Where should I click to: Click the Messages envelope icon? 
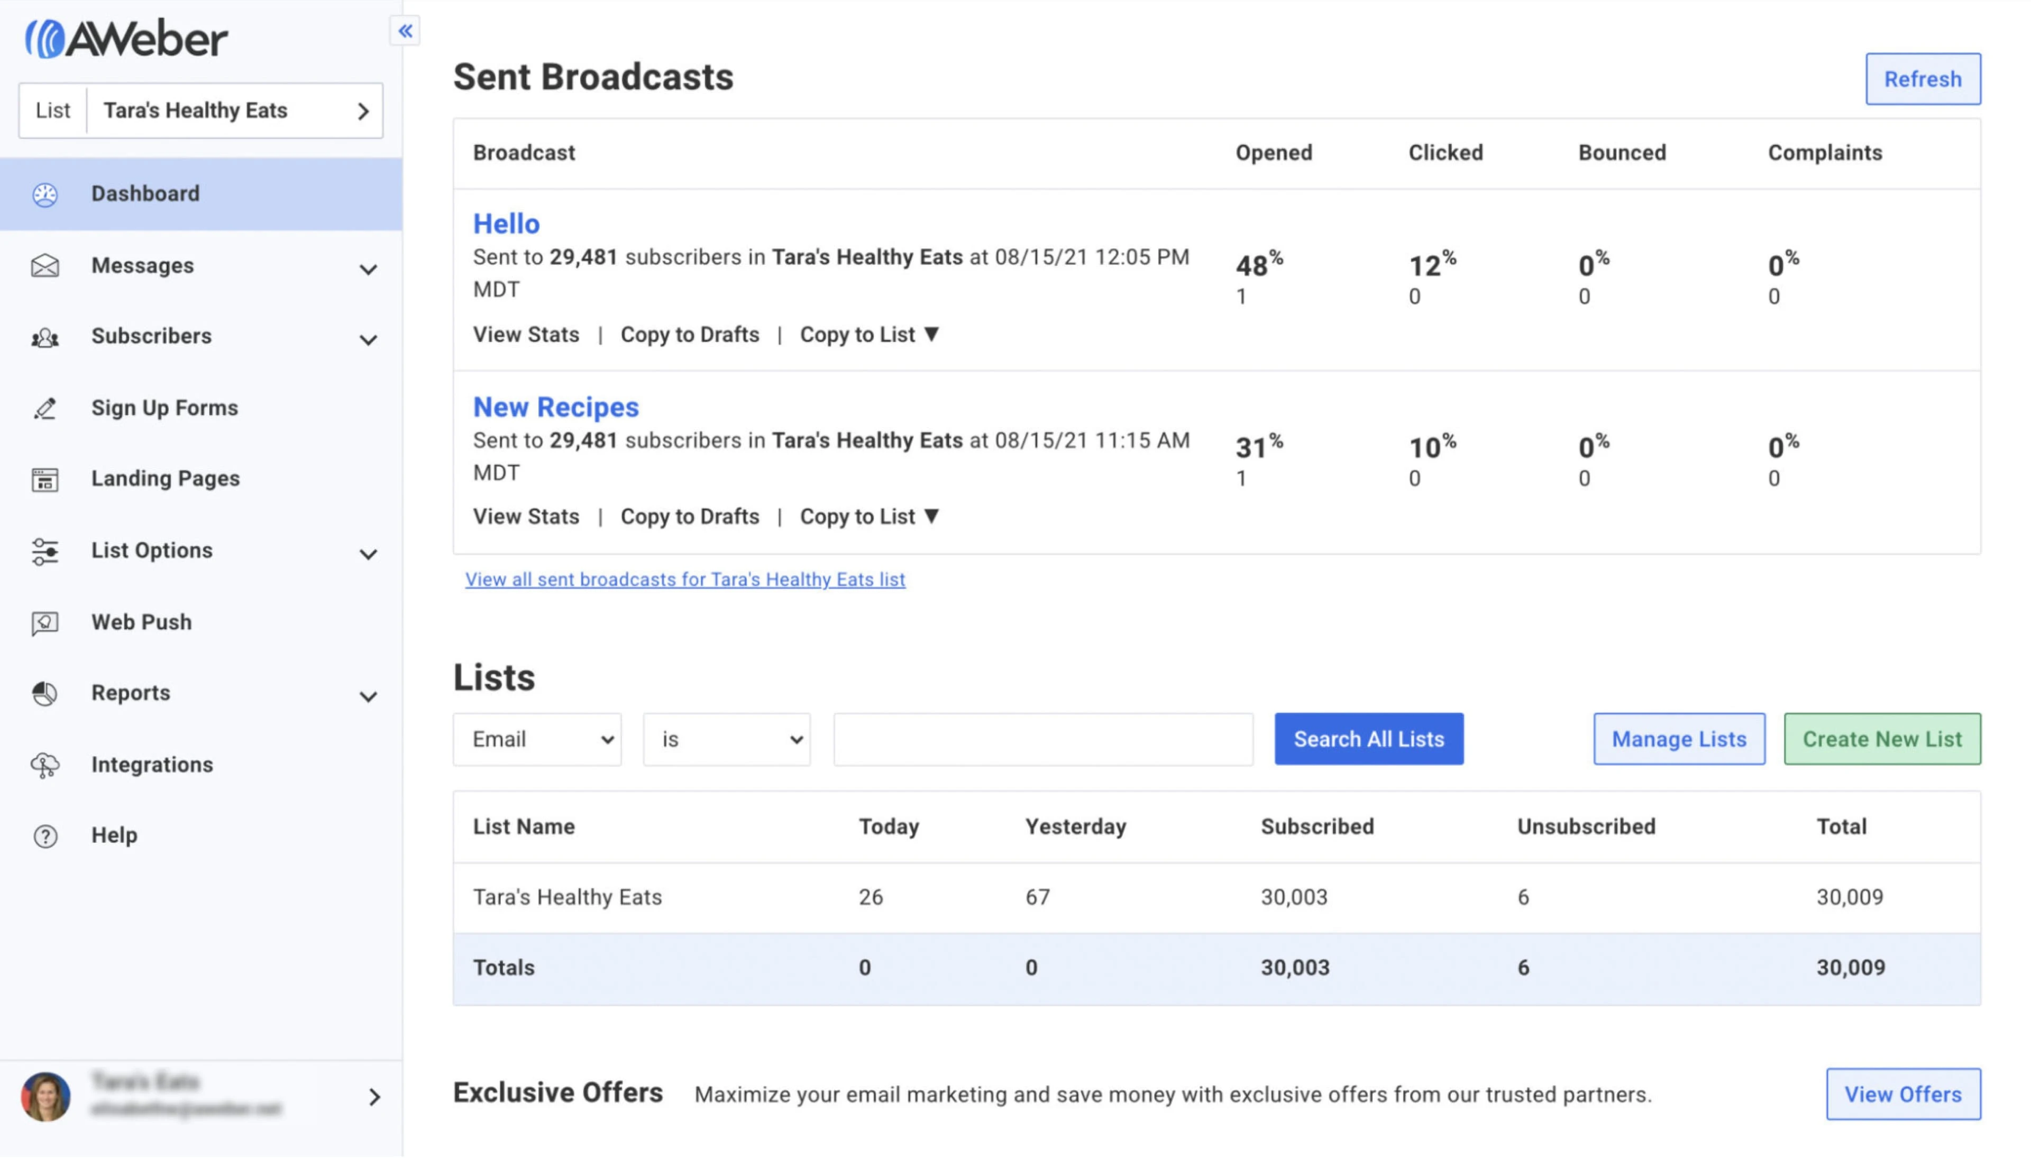click(44, 265)
